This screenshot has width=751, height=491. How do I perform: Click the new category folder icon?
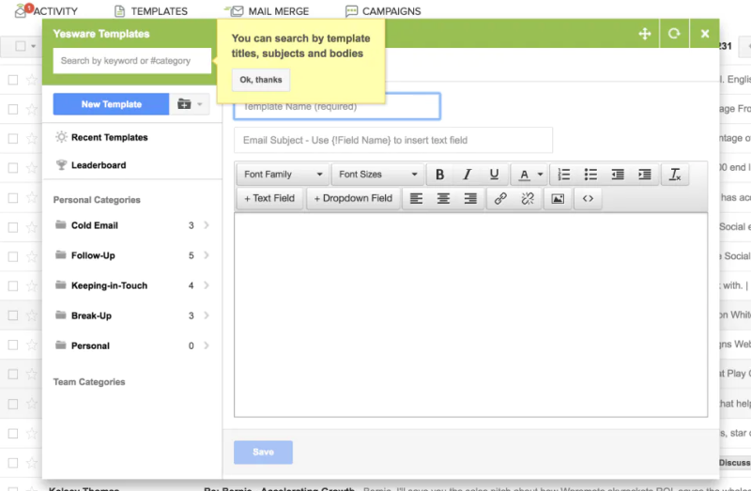pyautogui.click(x=184, y=104)
